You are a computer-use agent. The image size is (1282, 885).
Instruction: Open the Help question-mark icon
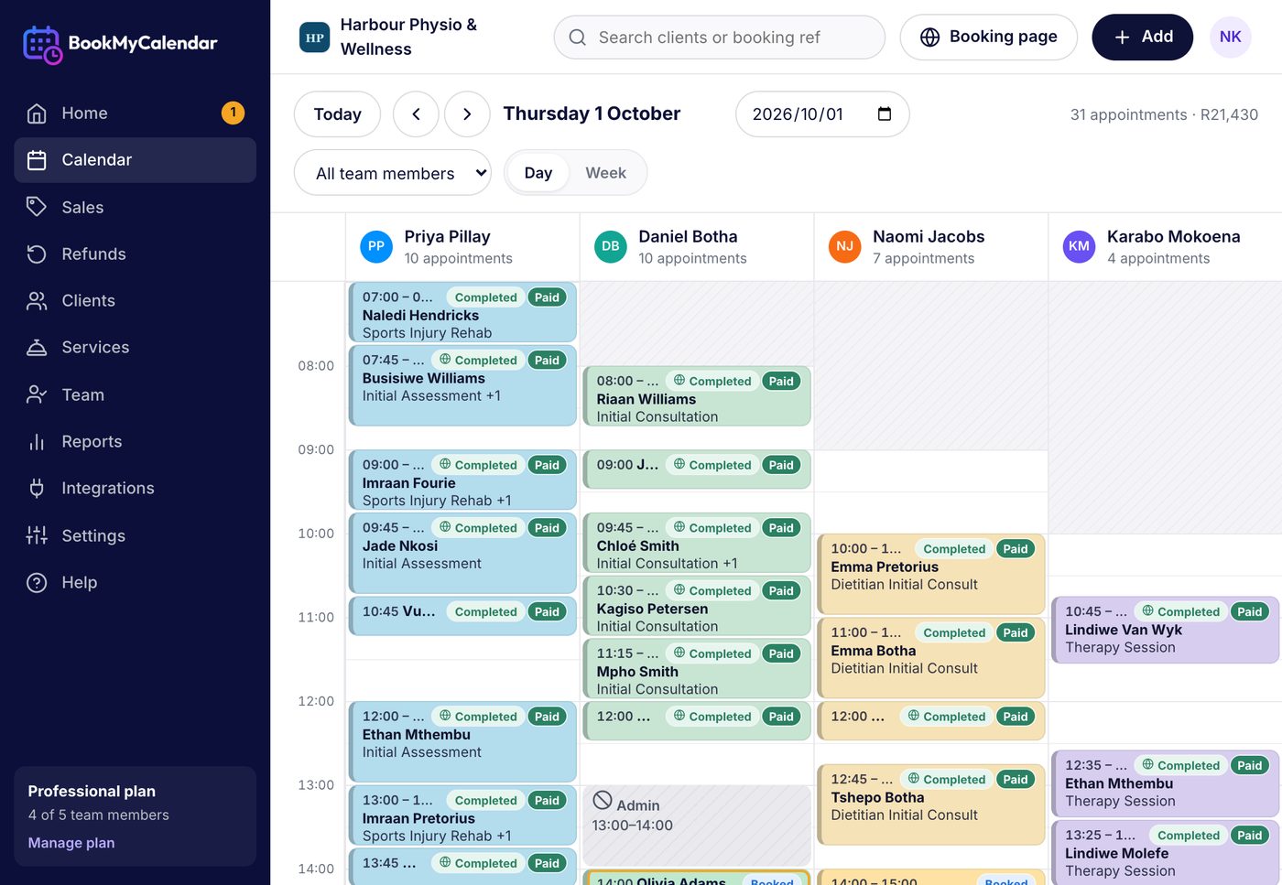coord(37,582)
